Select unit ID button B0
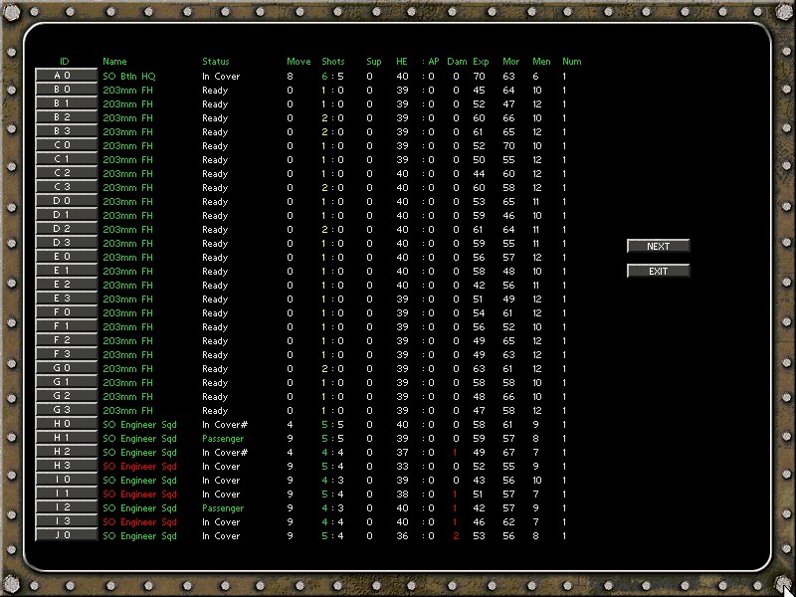 click(66, 90)
